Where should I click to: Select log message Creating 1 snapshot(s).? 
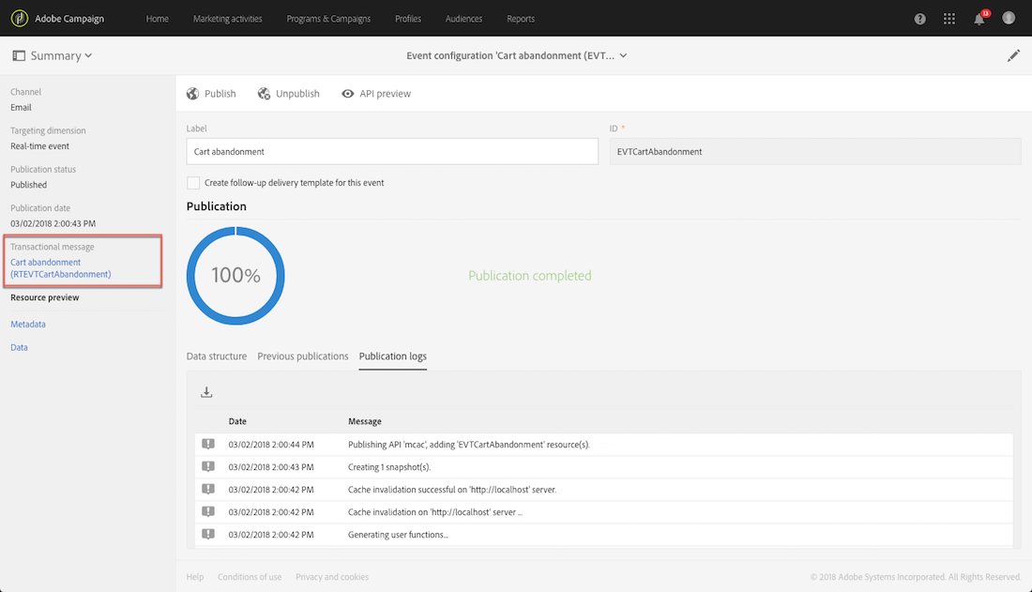tap(389, 467)
